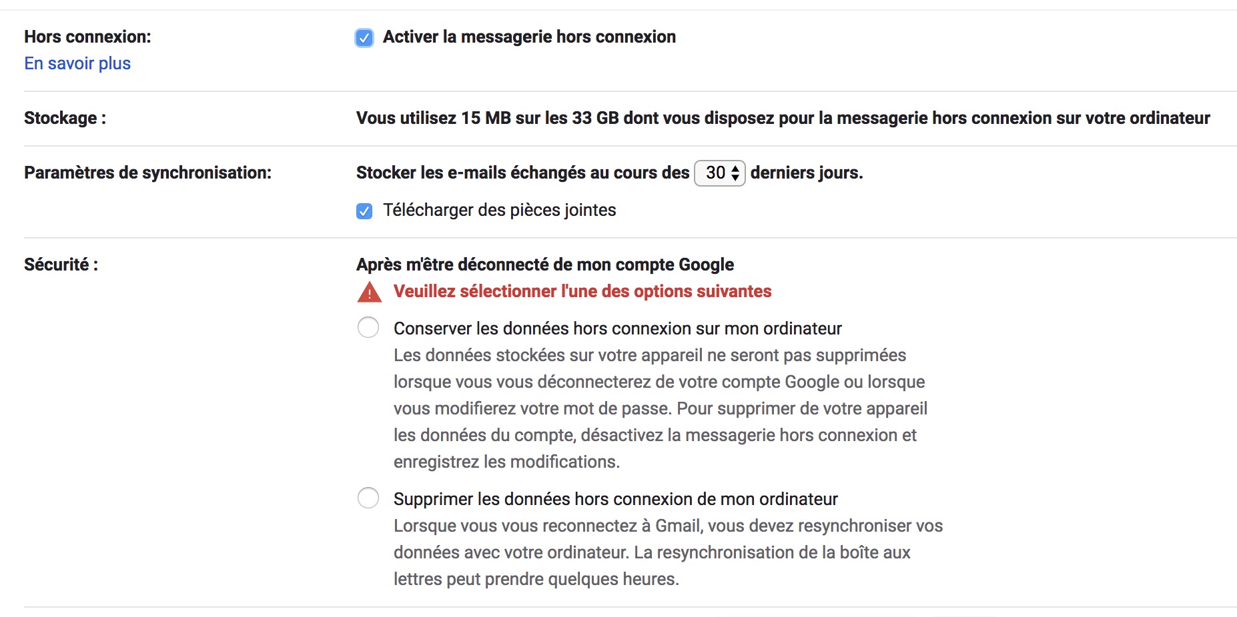Open the 30 days sync dropdown
Image resolution: width=1237 pixels, height=617 pixels.
point(719,173)
